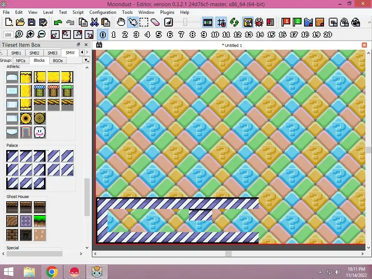Open Chrome from the taskbar
Screen dimensions: 372x279
pyautogui.click(x=52, y=272)
